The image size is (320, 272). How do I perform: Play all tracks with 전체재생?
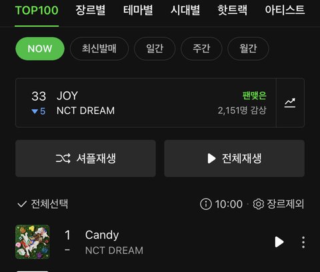point(234,159)
